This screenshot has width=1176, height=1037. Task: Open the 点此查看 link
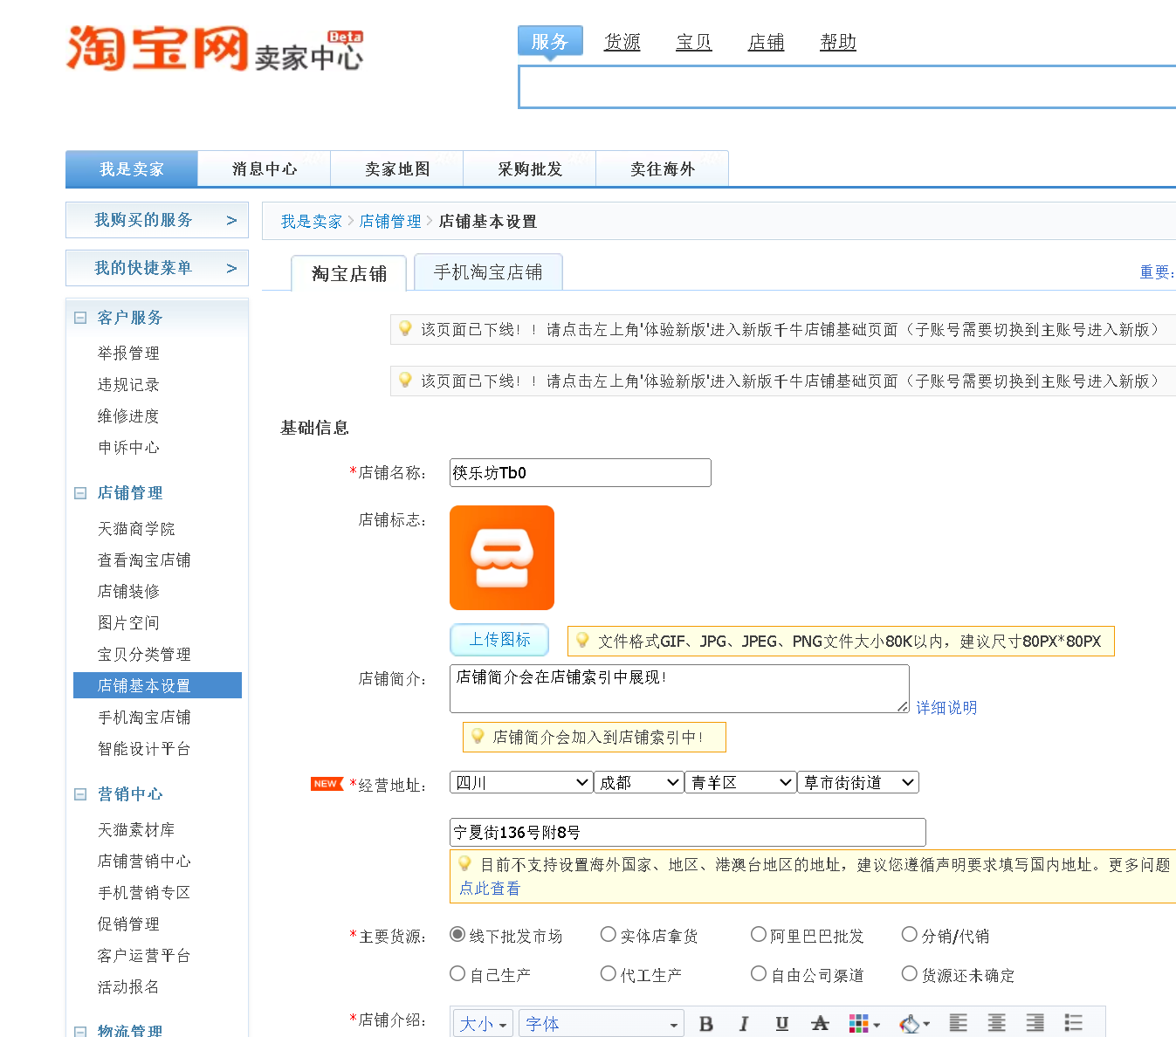click(490, 888)
